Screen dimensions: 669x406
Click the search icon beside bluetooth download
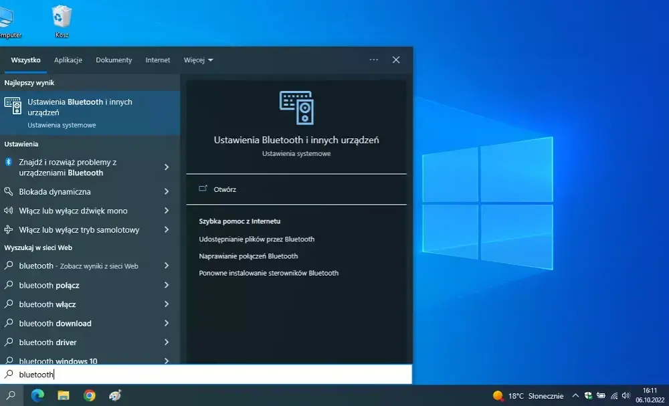9,323
